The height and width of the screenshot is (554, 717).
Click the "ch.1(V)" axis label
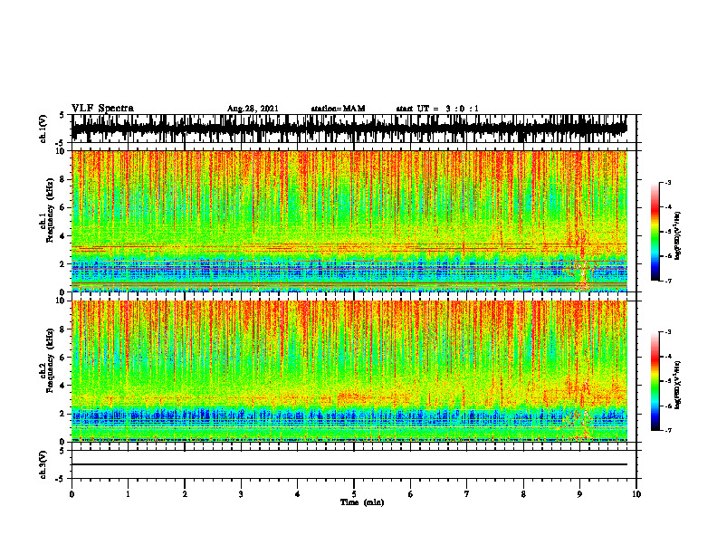pyautogui.click(x=43, y=129)
